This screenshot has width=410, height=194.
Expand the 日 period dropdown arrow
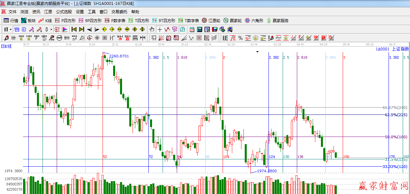tap(11, 29)
